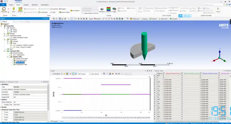Viewport: 231px width, 124px height.
Task: Click the rainbow legend icon in Graph toolbar
Action: pyautogui.click(x=110, y=74)
